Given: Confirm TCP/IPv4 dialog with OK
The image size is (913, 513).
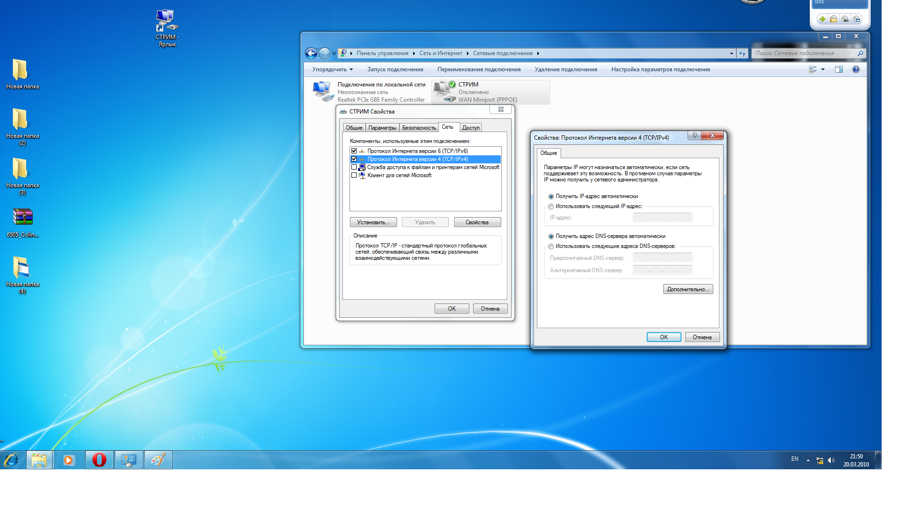Looking at the screenshot, I should coord(664,337).
